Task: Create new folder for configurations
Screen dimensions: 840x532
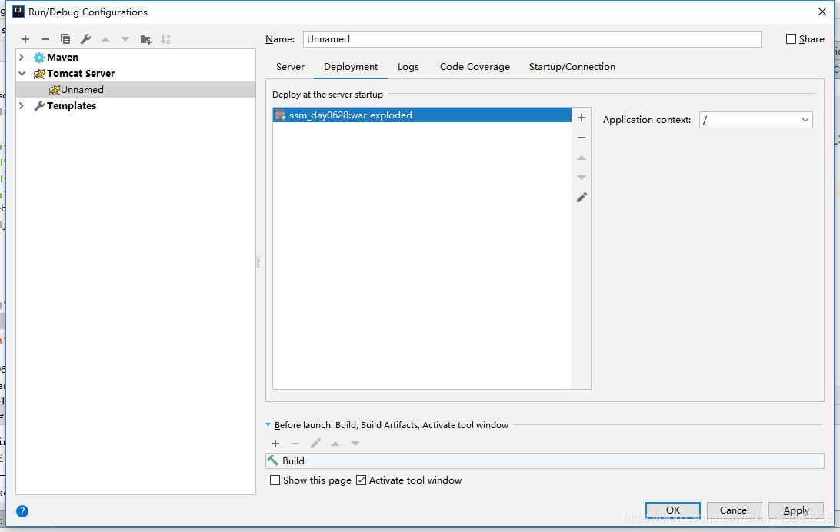Action: (145, 39)
